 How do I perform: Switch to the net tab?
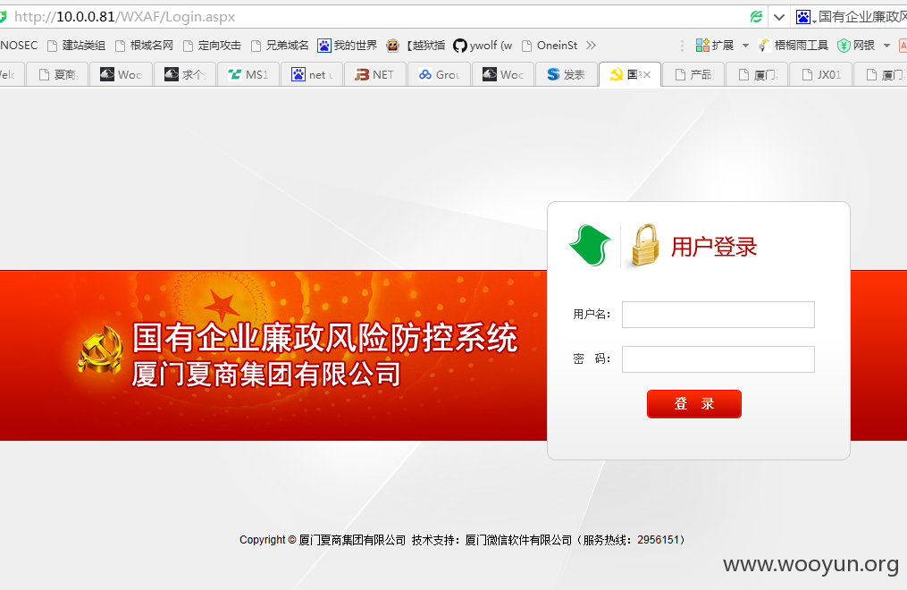(x=311, y=74)
